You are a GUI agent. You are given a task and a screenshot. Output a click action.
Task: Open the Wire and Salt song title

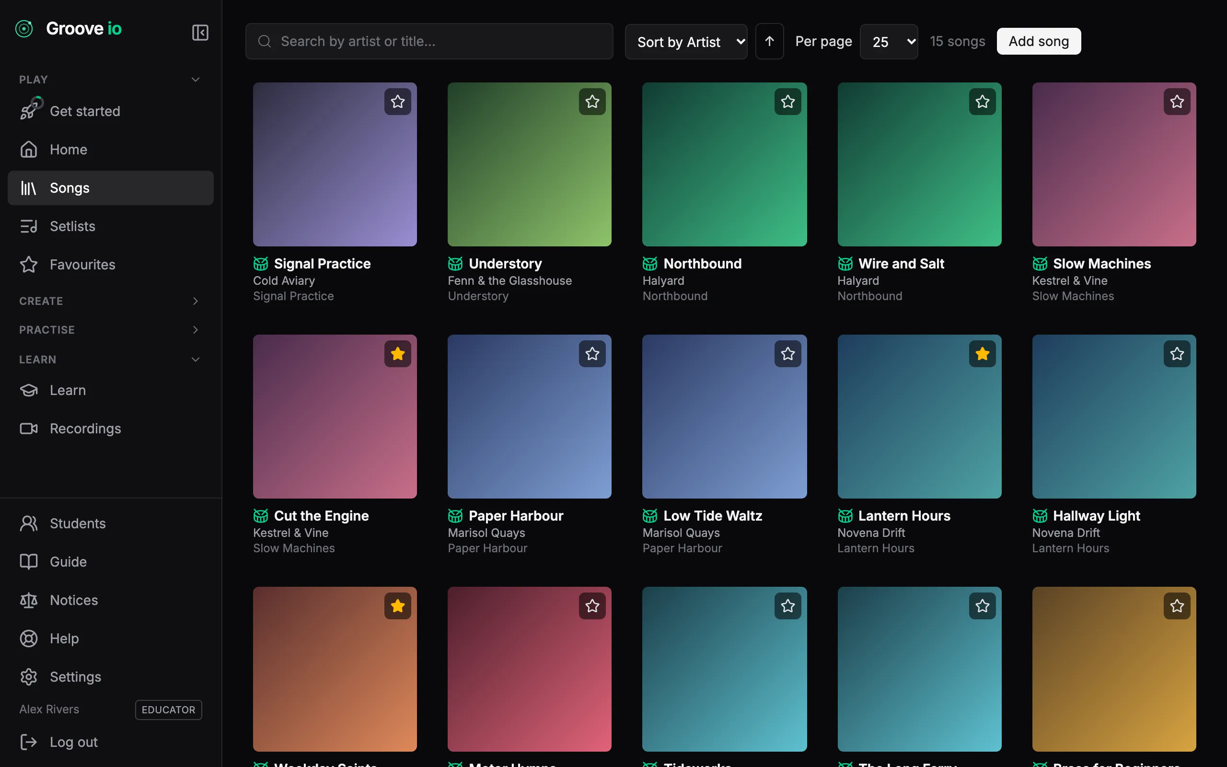[901, 264]
